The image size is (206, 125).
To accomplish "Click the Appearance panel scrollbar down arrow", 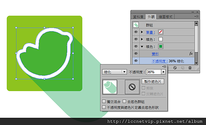I will 196,63.
